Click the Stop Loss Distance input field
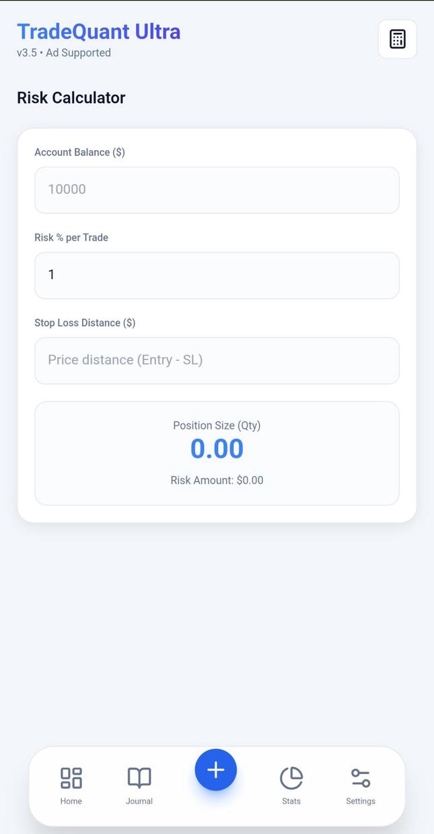Image resolution: width=434 pixels, height=834 pixels. pyautogui.click(x=217, y=360)
